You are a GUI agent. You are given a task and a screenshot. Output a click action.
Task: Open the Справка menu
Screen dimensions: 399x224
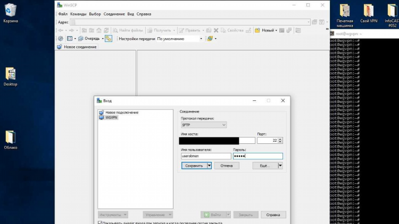point(144,14)
